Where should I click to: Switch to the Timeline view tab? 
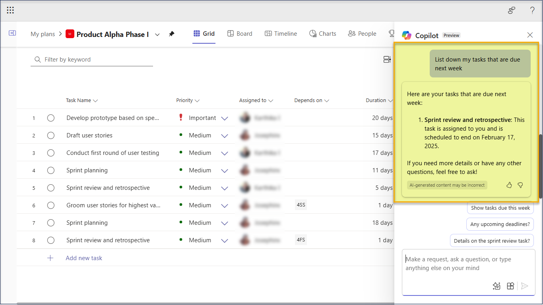point(281,34)
